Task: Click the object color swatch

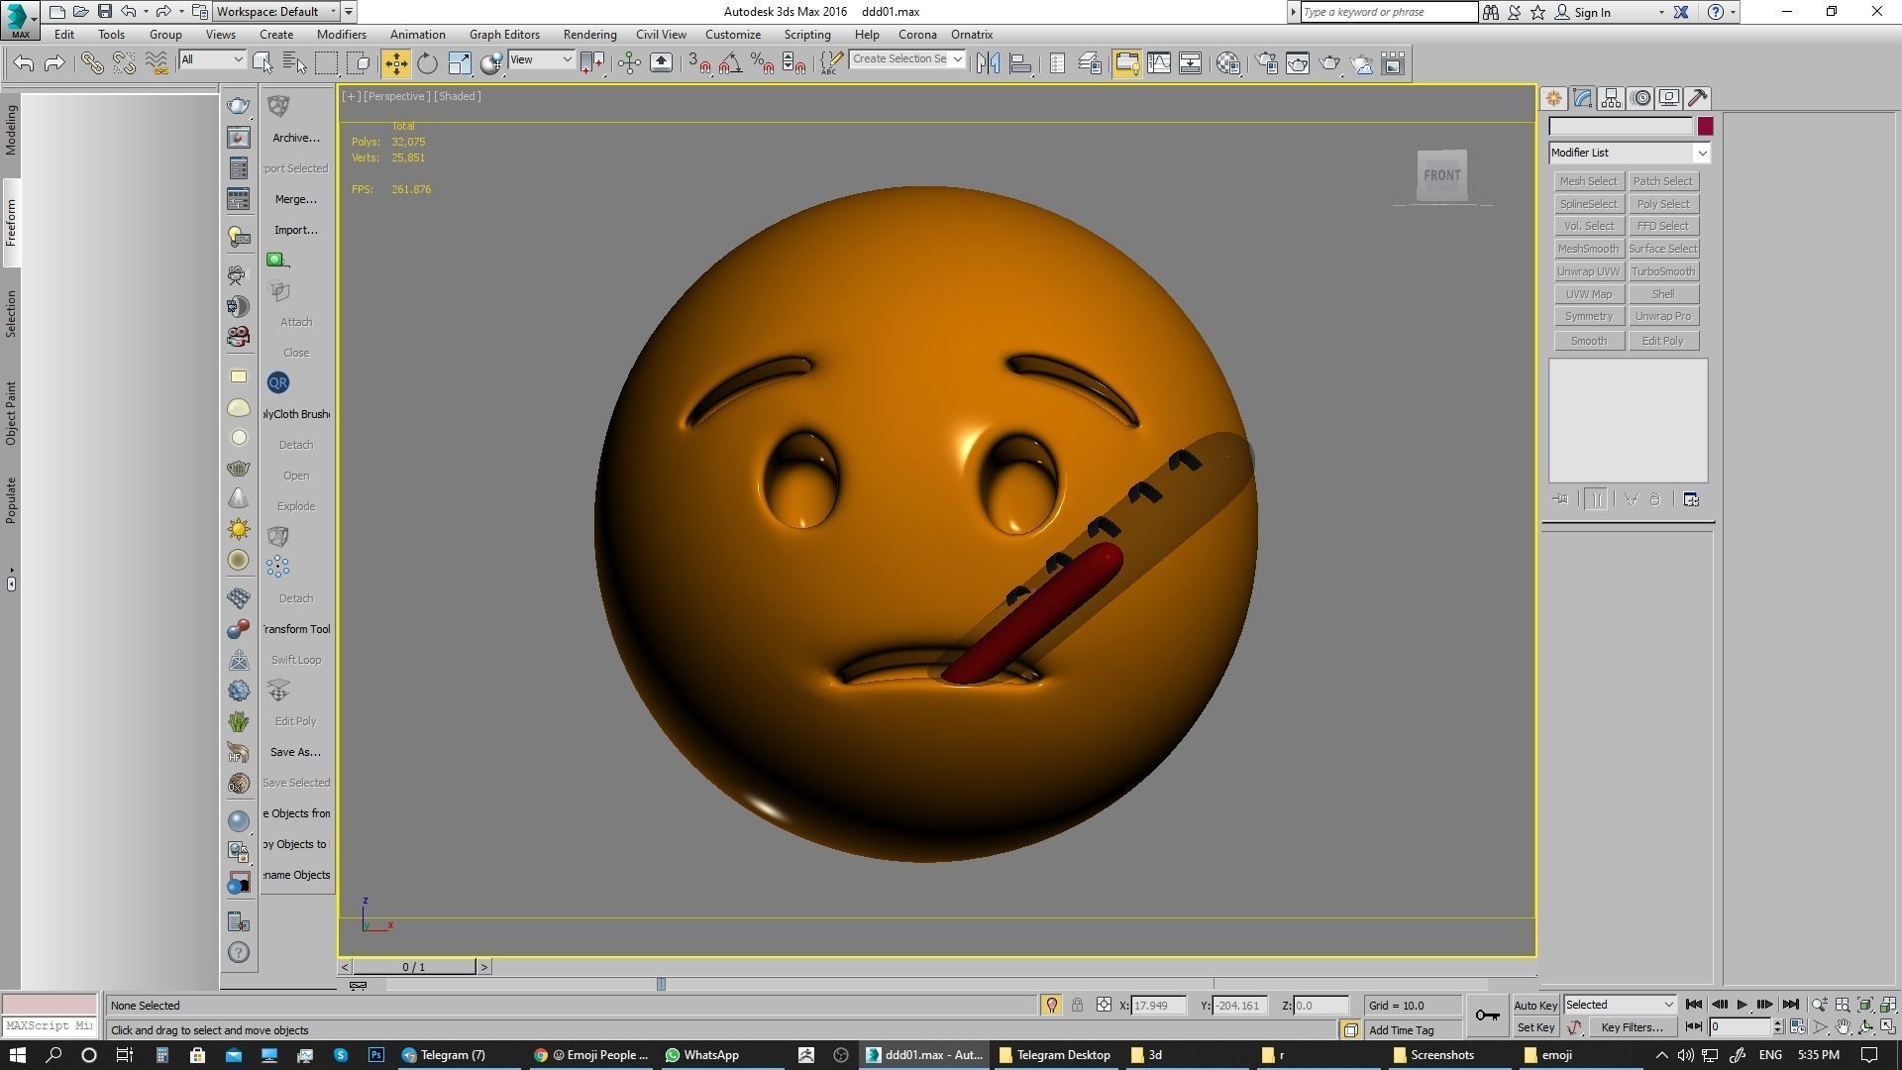Action: coord(1705,127)
